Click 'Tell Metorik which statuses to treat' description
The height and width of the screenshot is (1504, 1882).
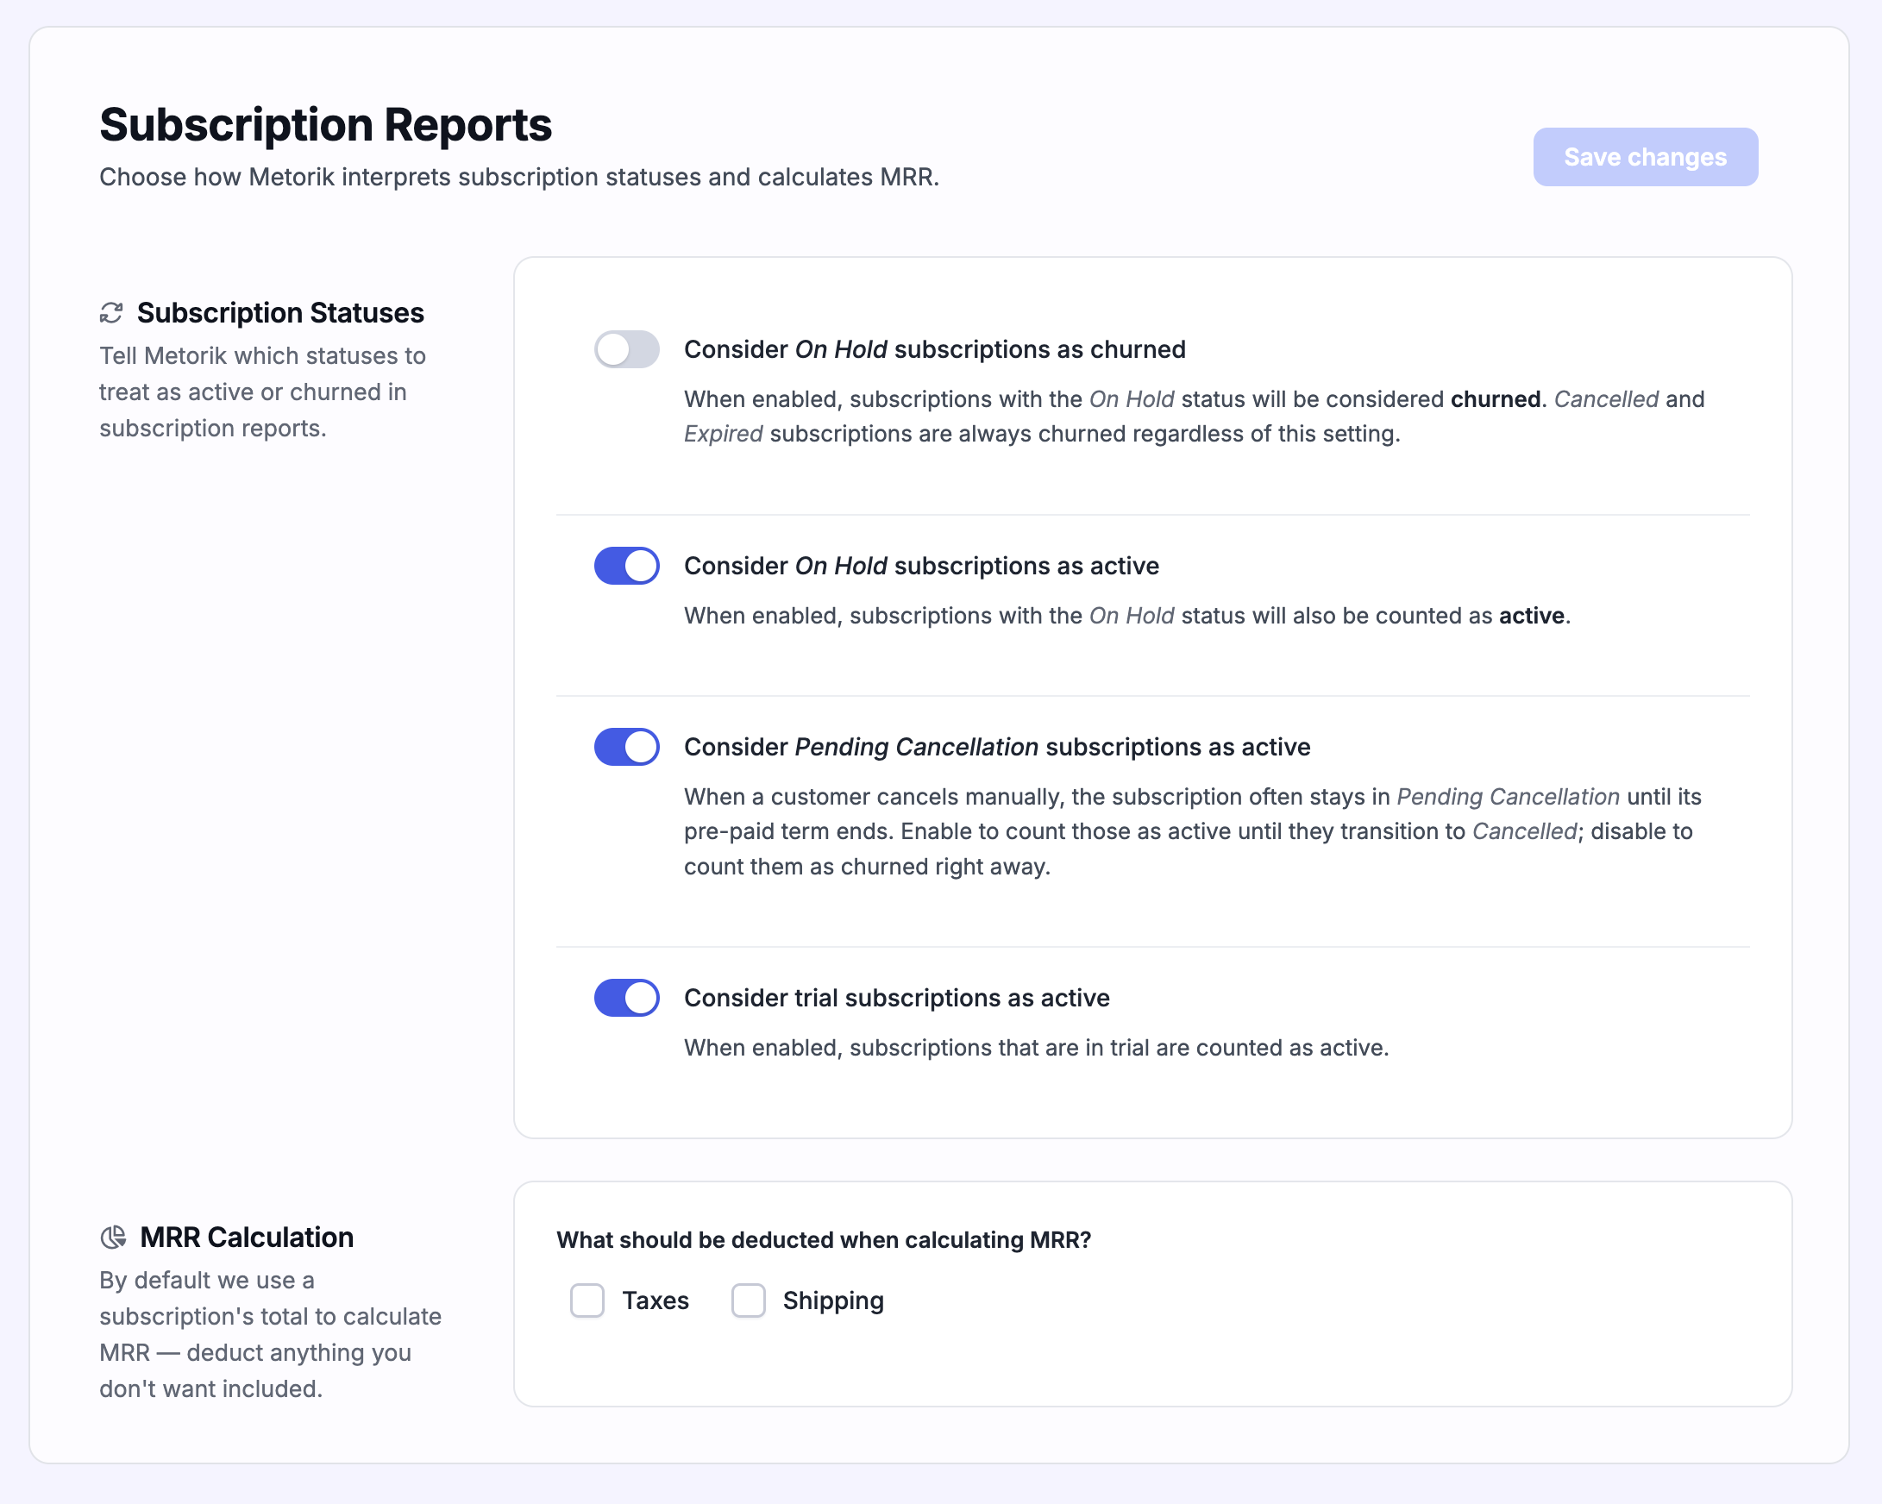(263, 392)
